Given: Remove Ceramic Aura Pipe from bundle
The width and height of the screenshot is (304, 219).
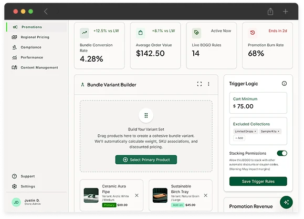Looking at the screenshot, I should (137, 195).
